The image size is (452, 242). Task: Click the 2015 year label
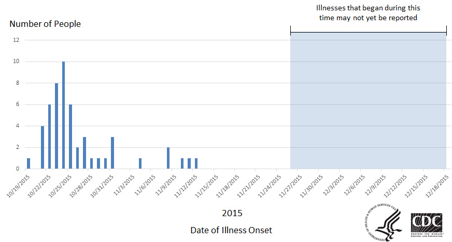[232, 213]
